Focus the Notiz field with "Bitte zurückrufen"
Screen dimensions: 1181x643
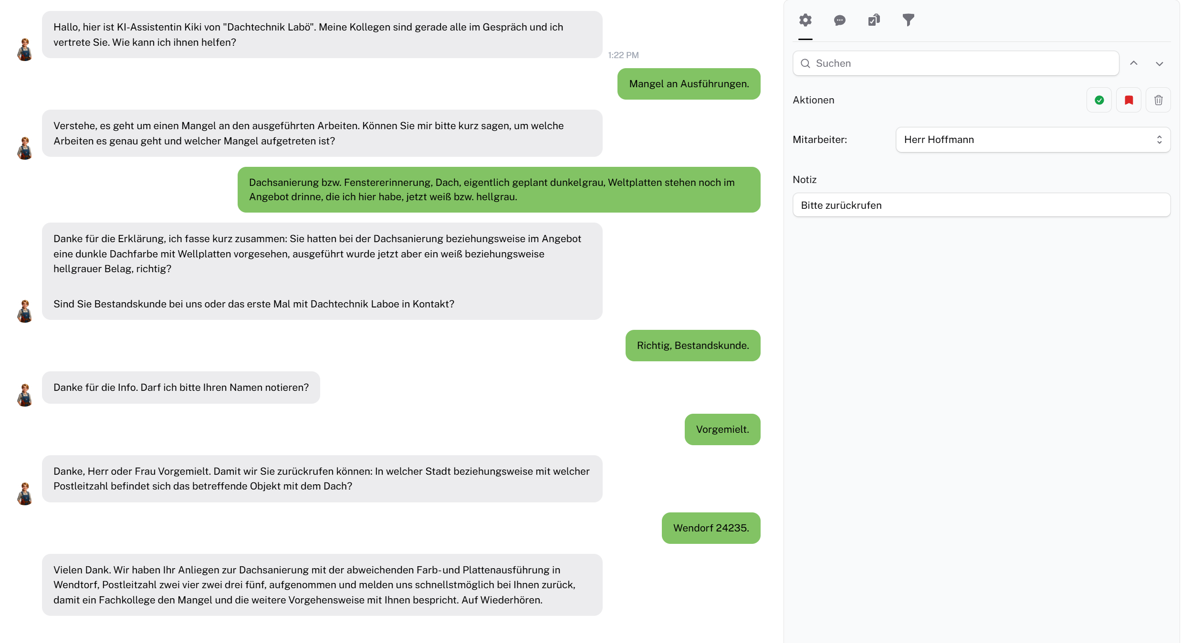pyautogui.click(x=981, y=205)
